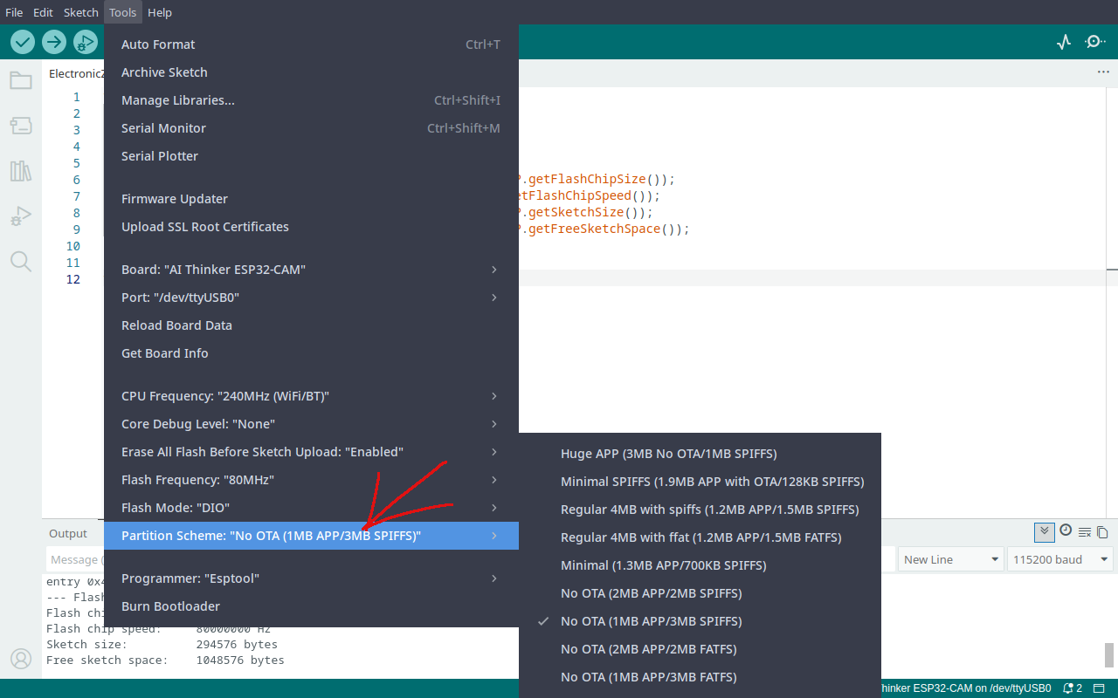
Task: Select Minimal SPIFFS (1.9MB APP with OTA)
Action: point(700,482)
